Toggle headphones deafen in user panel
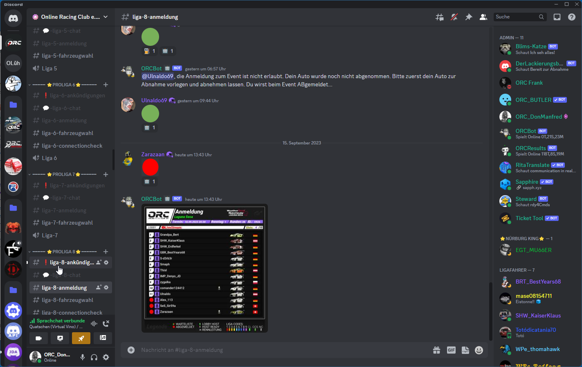The width and height of the screenshot is (582, 367). pos(94,357)
